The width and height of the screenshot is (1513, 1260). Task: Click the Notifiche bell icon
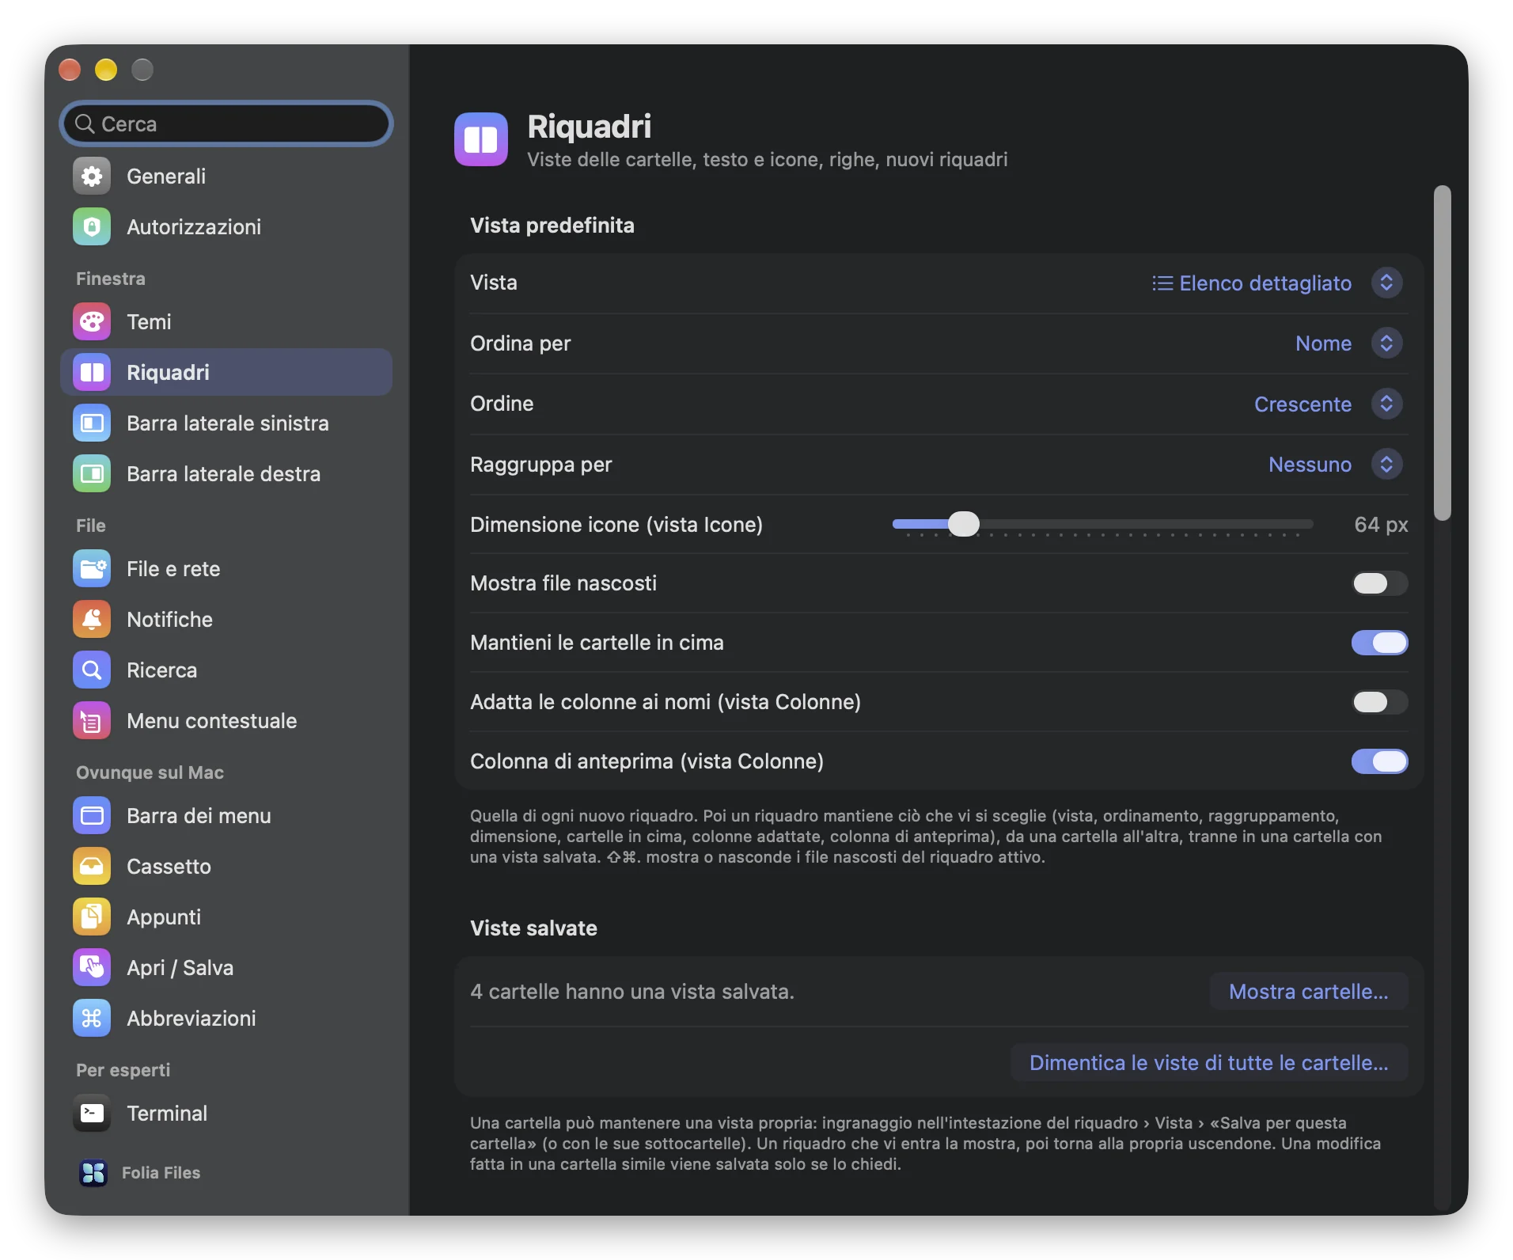pyautogui.click(x=92, y=620)
